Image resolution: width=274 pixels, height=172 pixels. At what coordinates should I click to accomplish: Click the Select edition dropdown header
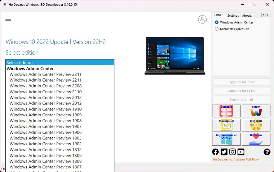click(x=60, y=63)
